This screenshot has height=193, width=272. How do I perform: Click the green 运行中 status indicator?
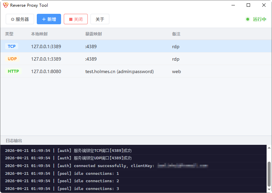(x=256, y=19)
